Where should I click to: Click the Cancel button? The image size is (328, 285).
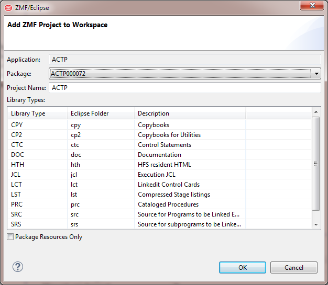coord(294,267)
